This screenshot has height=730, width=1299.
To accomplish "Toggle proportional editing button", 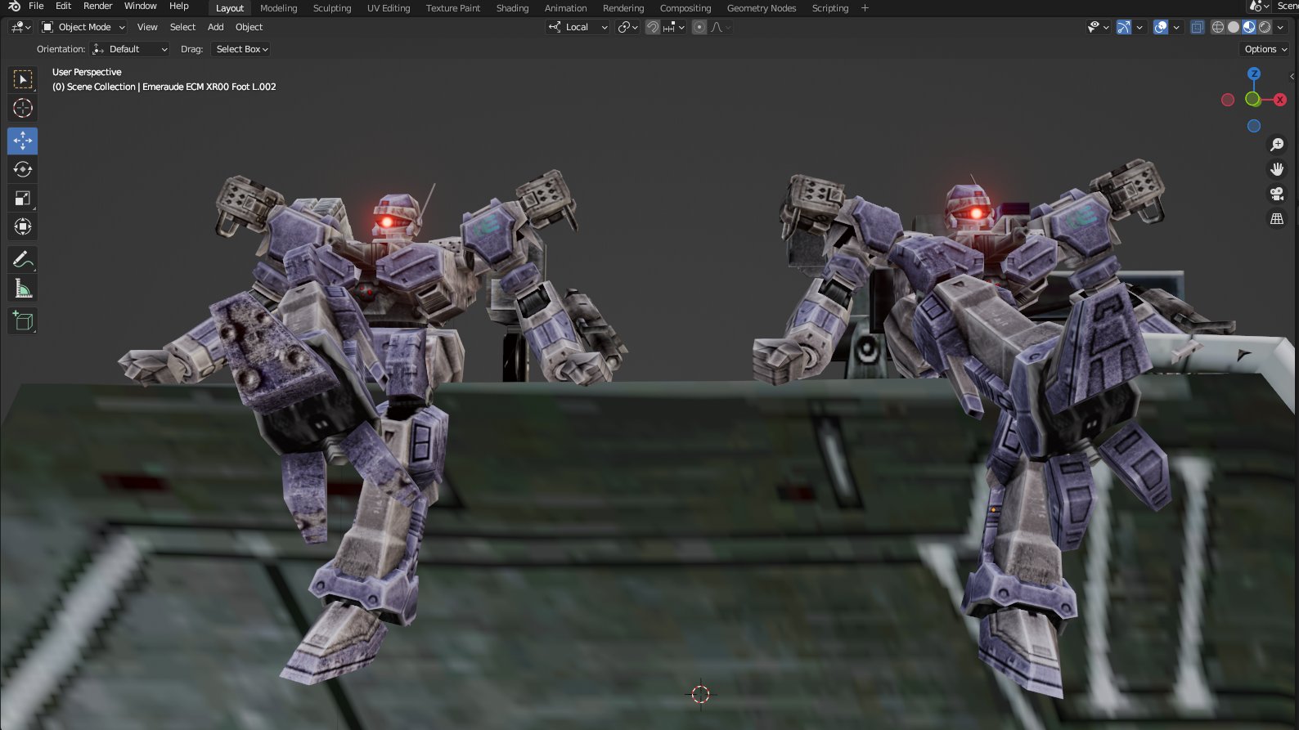I will click(699, 27).
